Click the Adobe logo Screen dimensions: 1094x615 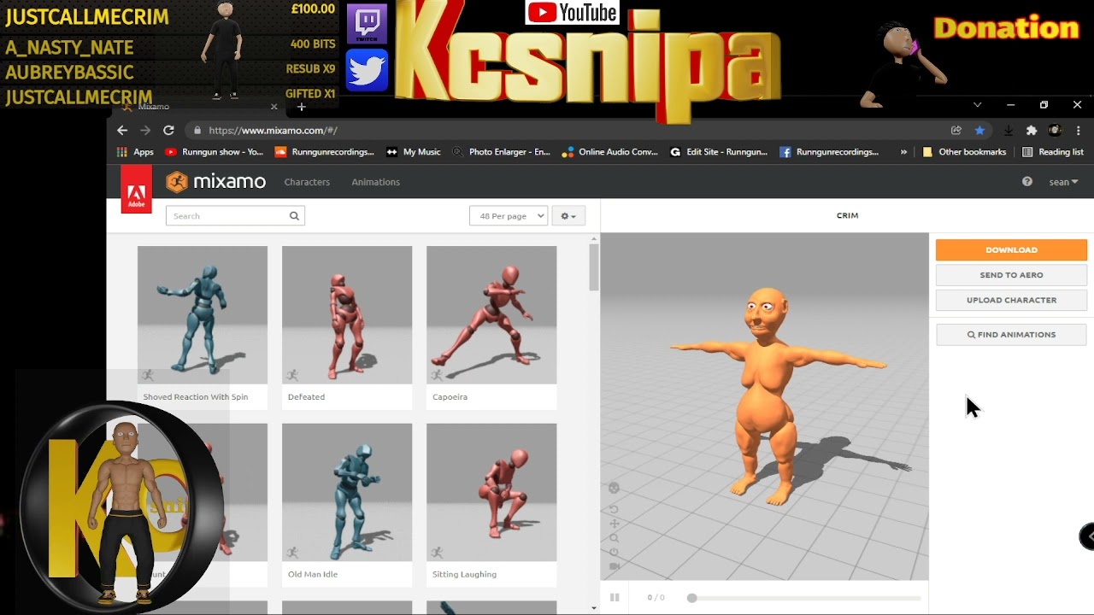click(136, 189)
